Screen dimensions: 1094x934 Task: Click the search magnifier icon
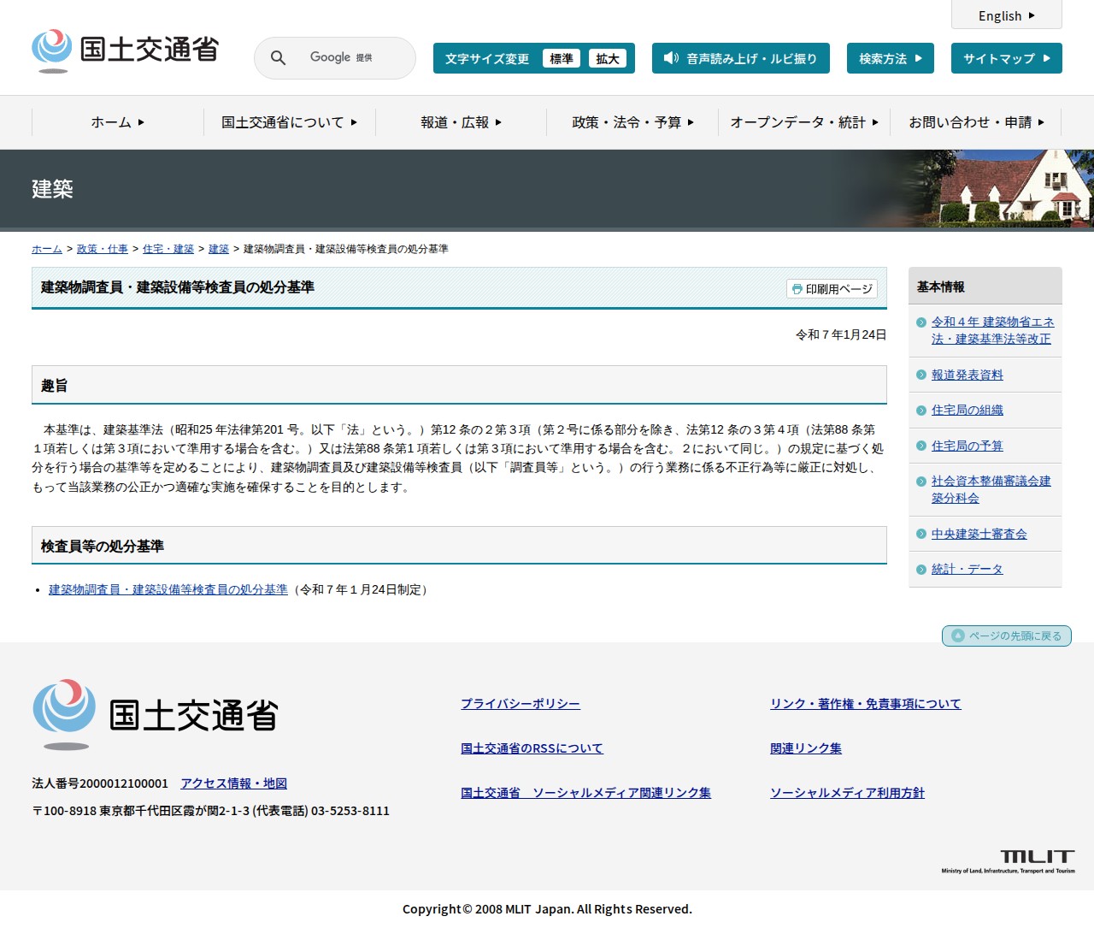click(278, 58)
